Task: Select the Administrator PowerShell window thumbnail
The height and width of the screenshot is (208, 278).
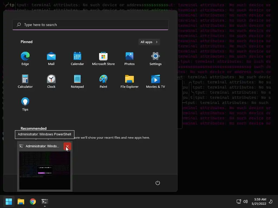Action: (45, 171)
